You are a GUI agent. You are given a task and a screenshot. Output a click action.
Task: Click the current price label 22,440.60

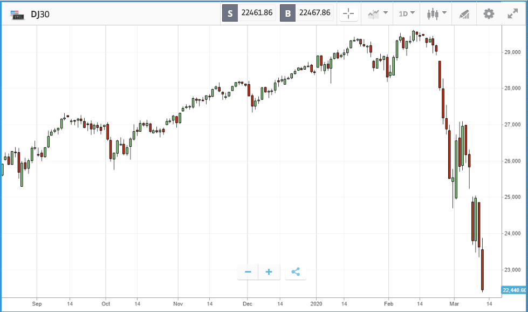coord(513,290)
